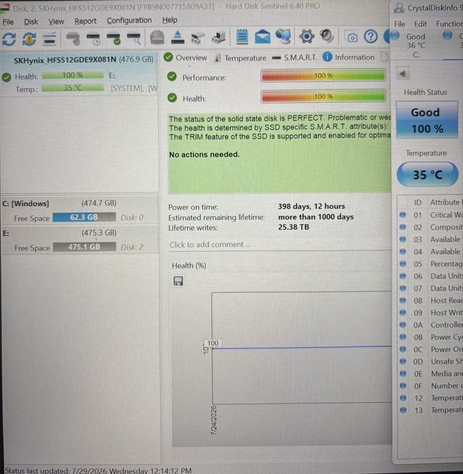Click the CrystalDiskInfo left arrow button
463x474 pixels.
coord(402,74)
